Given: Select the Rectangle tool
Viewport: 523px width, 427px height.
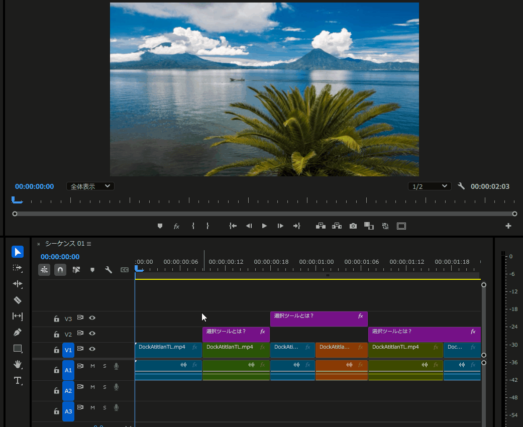Looking at the screenshot, I should click(x=18, y=349).
